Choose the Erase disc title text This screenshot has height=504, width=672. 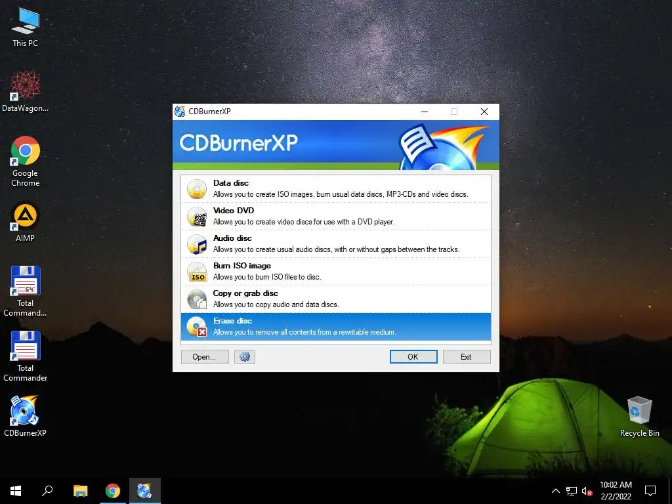pyautogui.click(x=233, y=321)
